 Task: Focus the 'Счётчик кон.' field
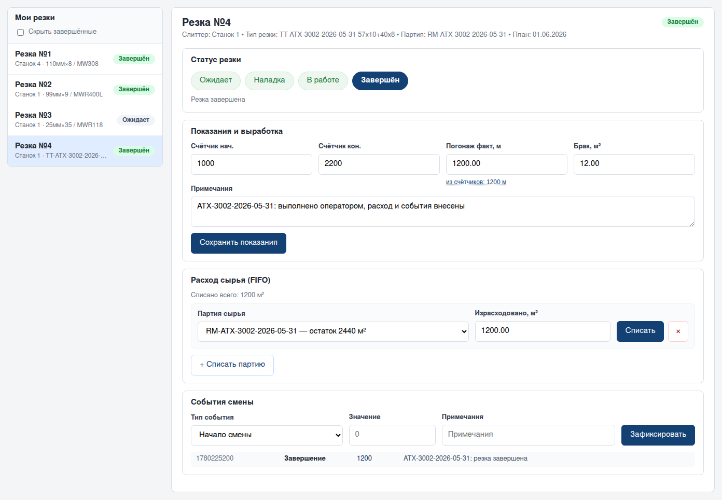379,164
